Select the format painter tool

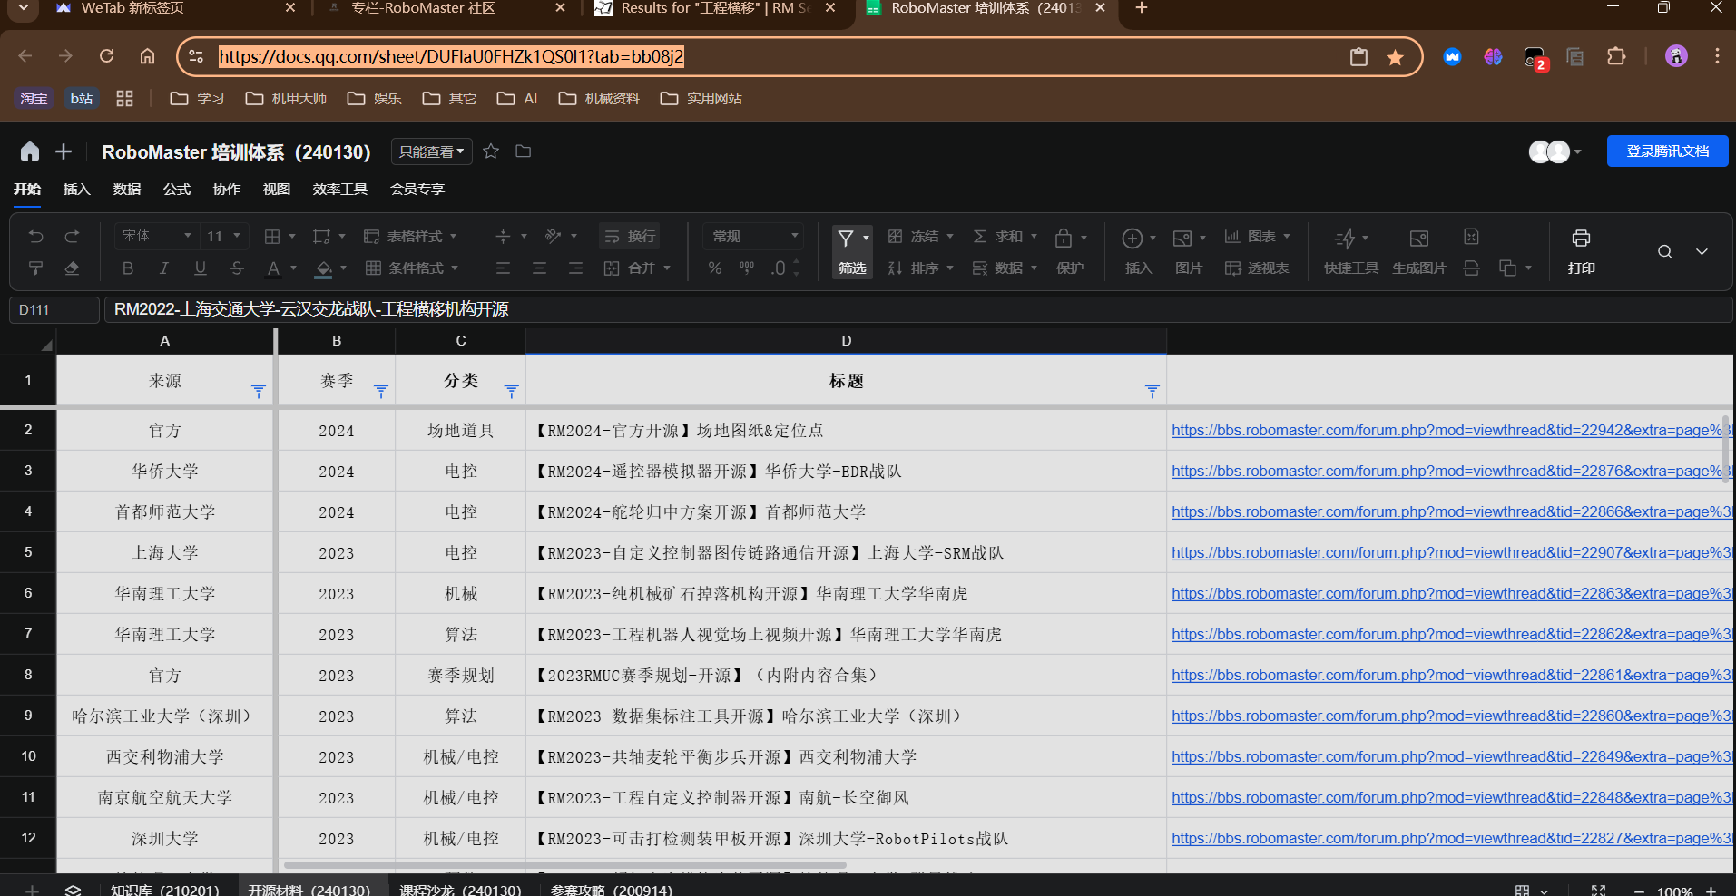[36, 268]
